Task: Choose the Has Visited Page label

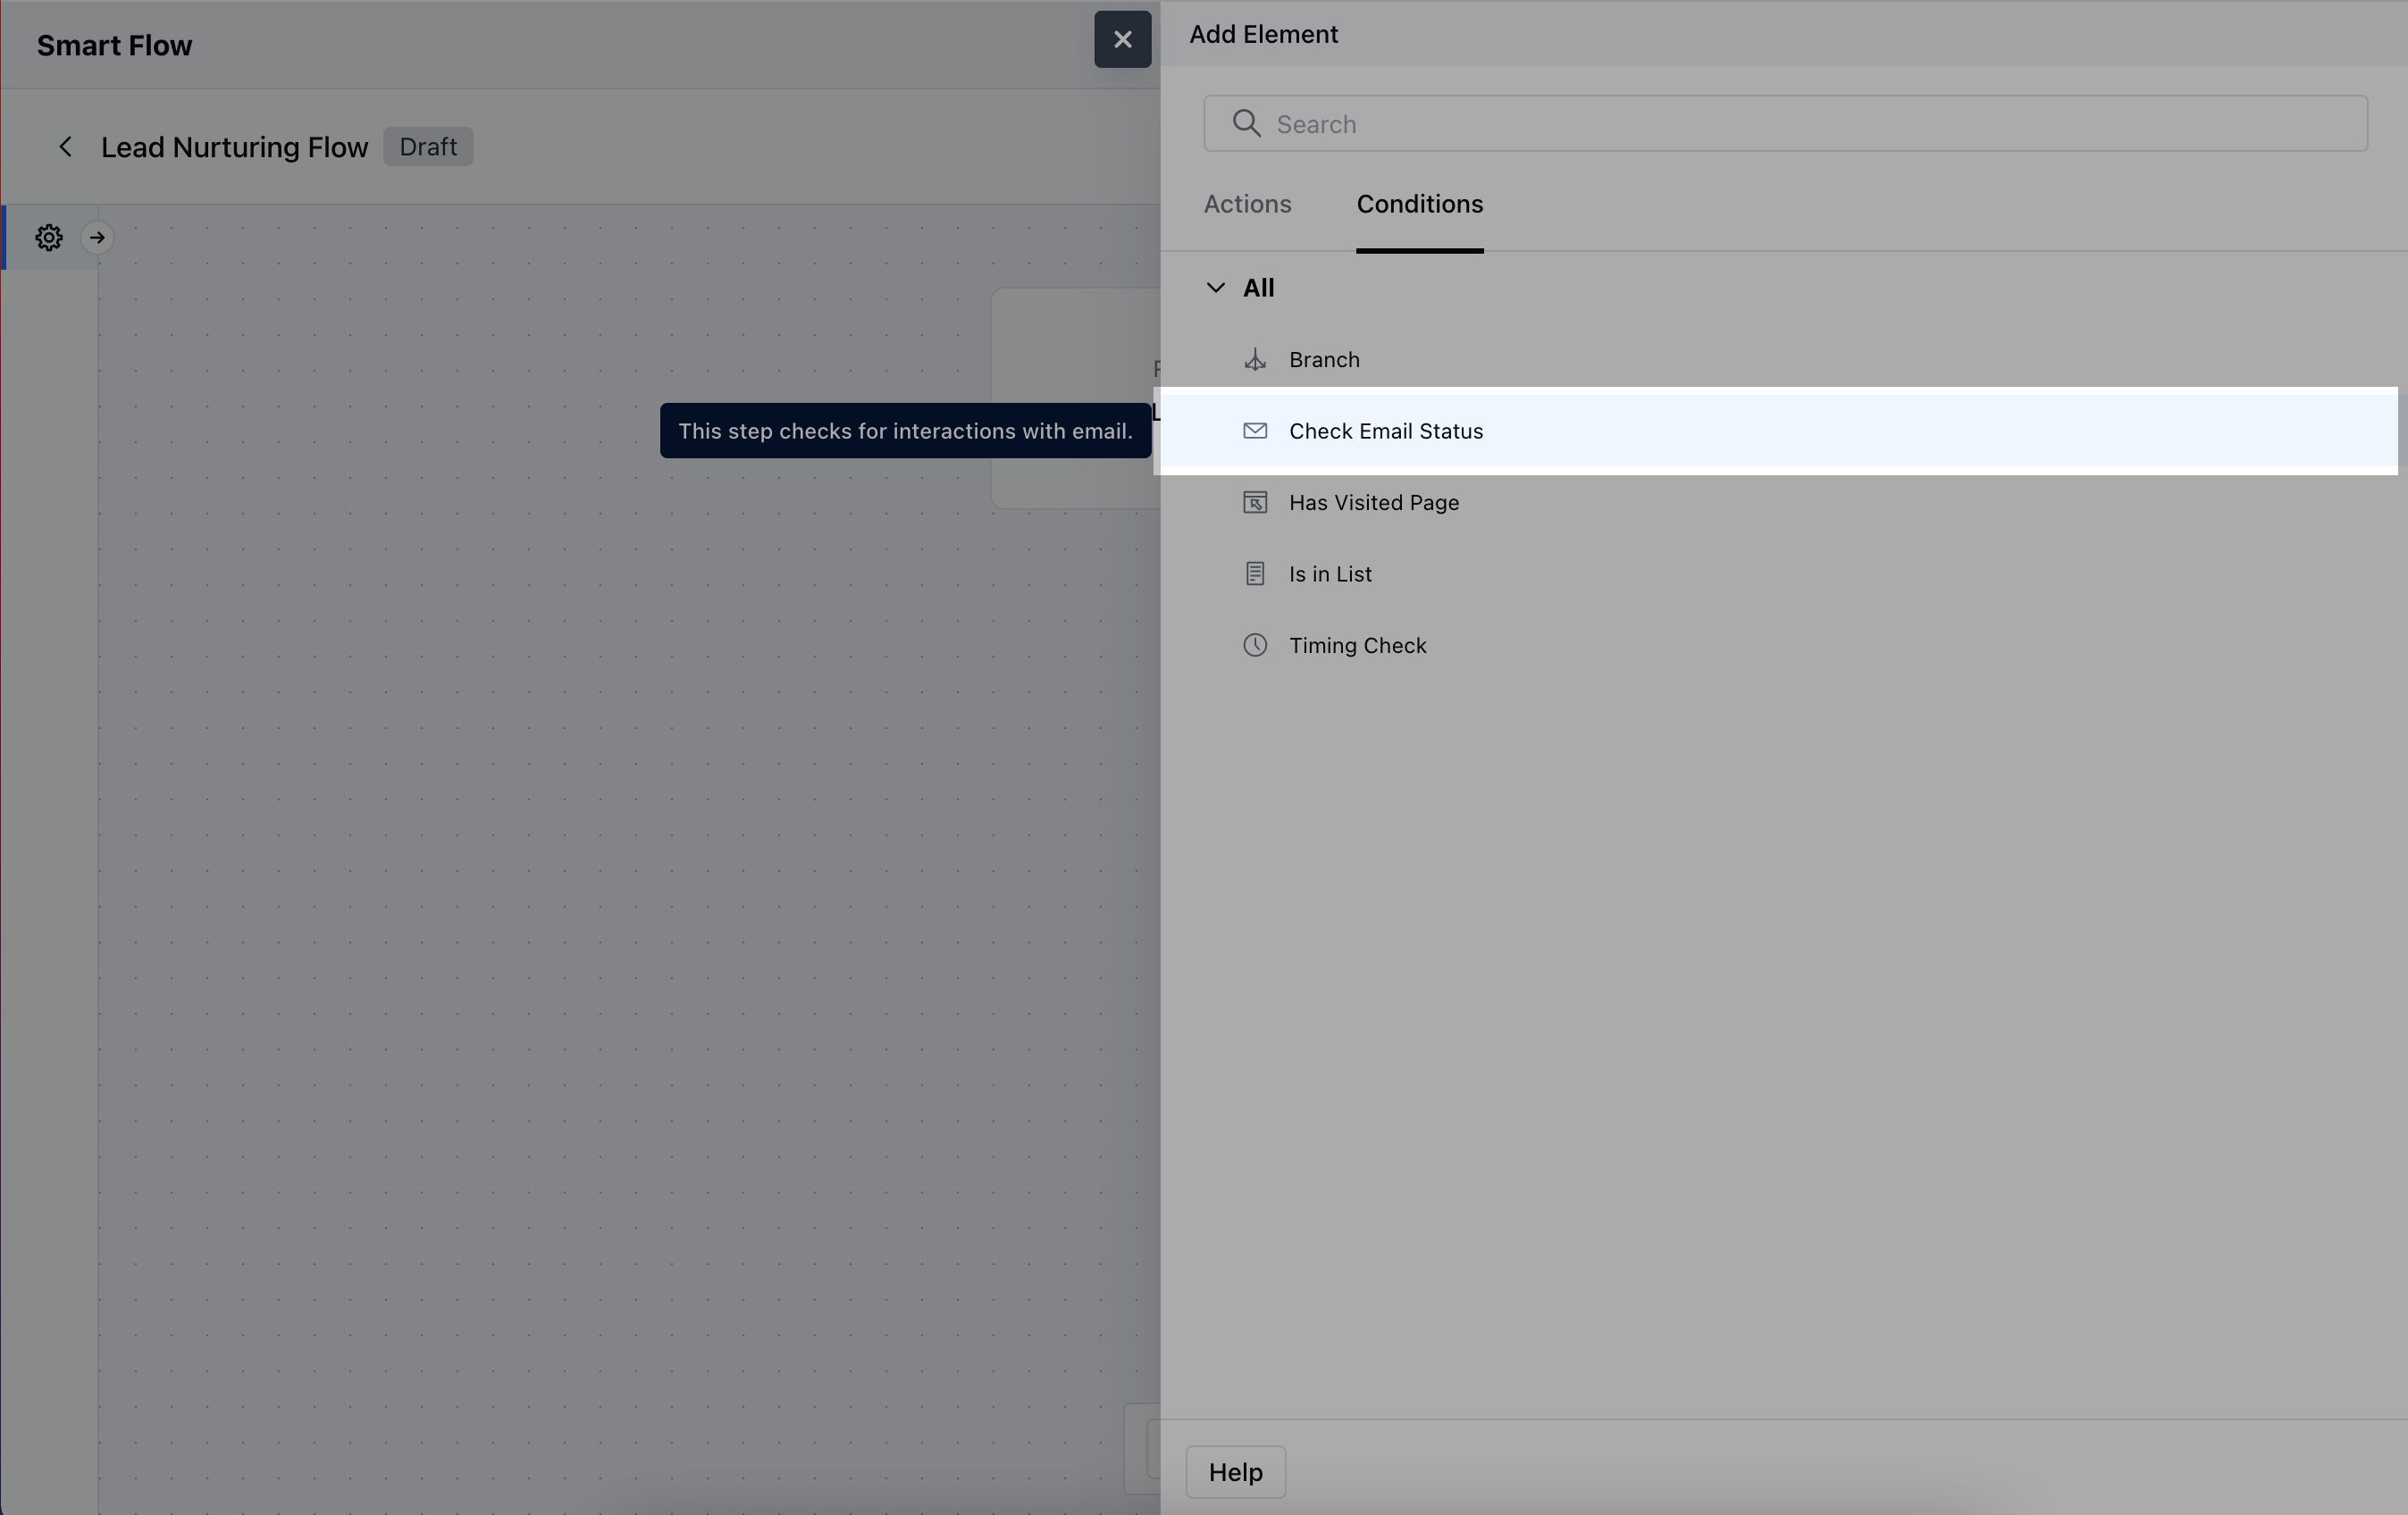Action: coord(1373,503)
